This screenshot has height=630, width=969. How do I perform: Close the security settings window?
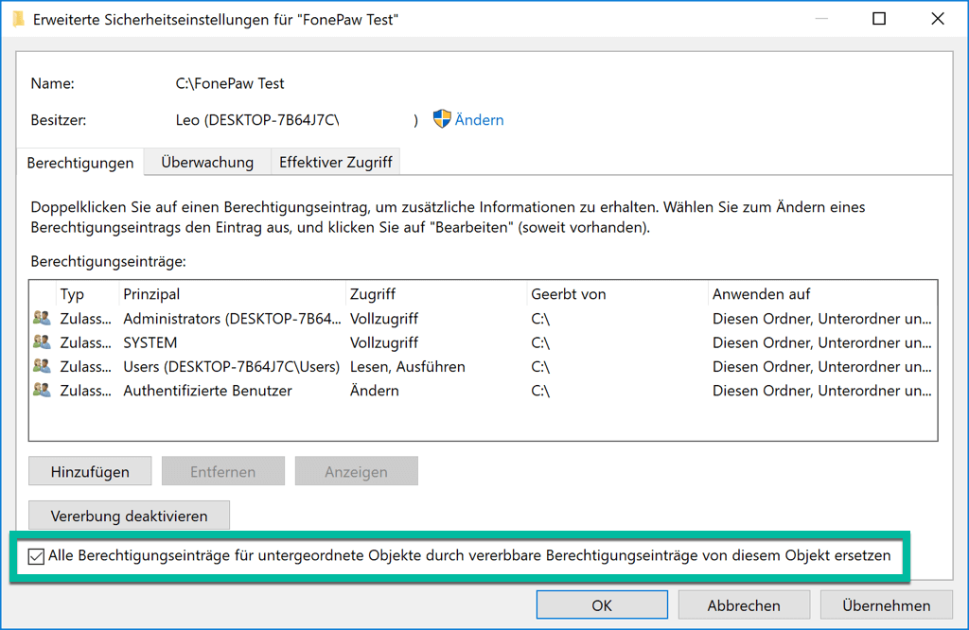click(938, 19)
